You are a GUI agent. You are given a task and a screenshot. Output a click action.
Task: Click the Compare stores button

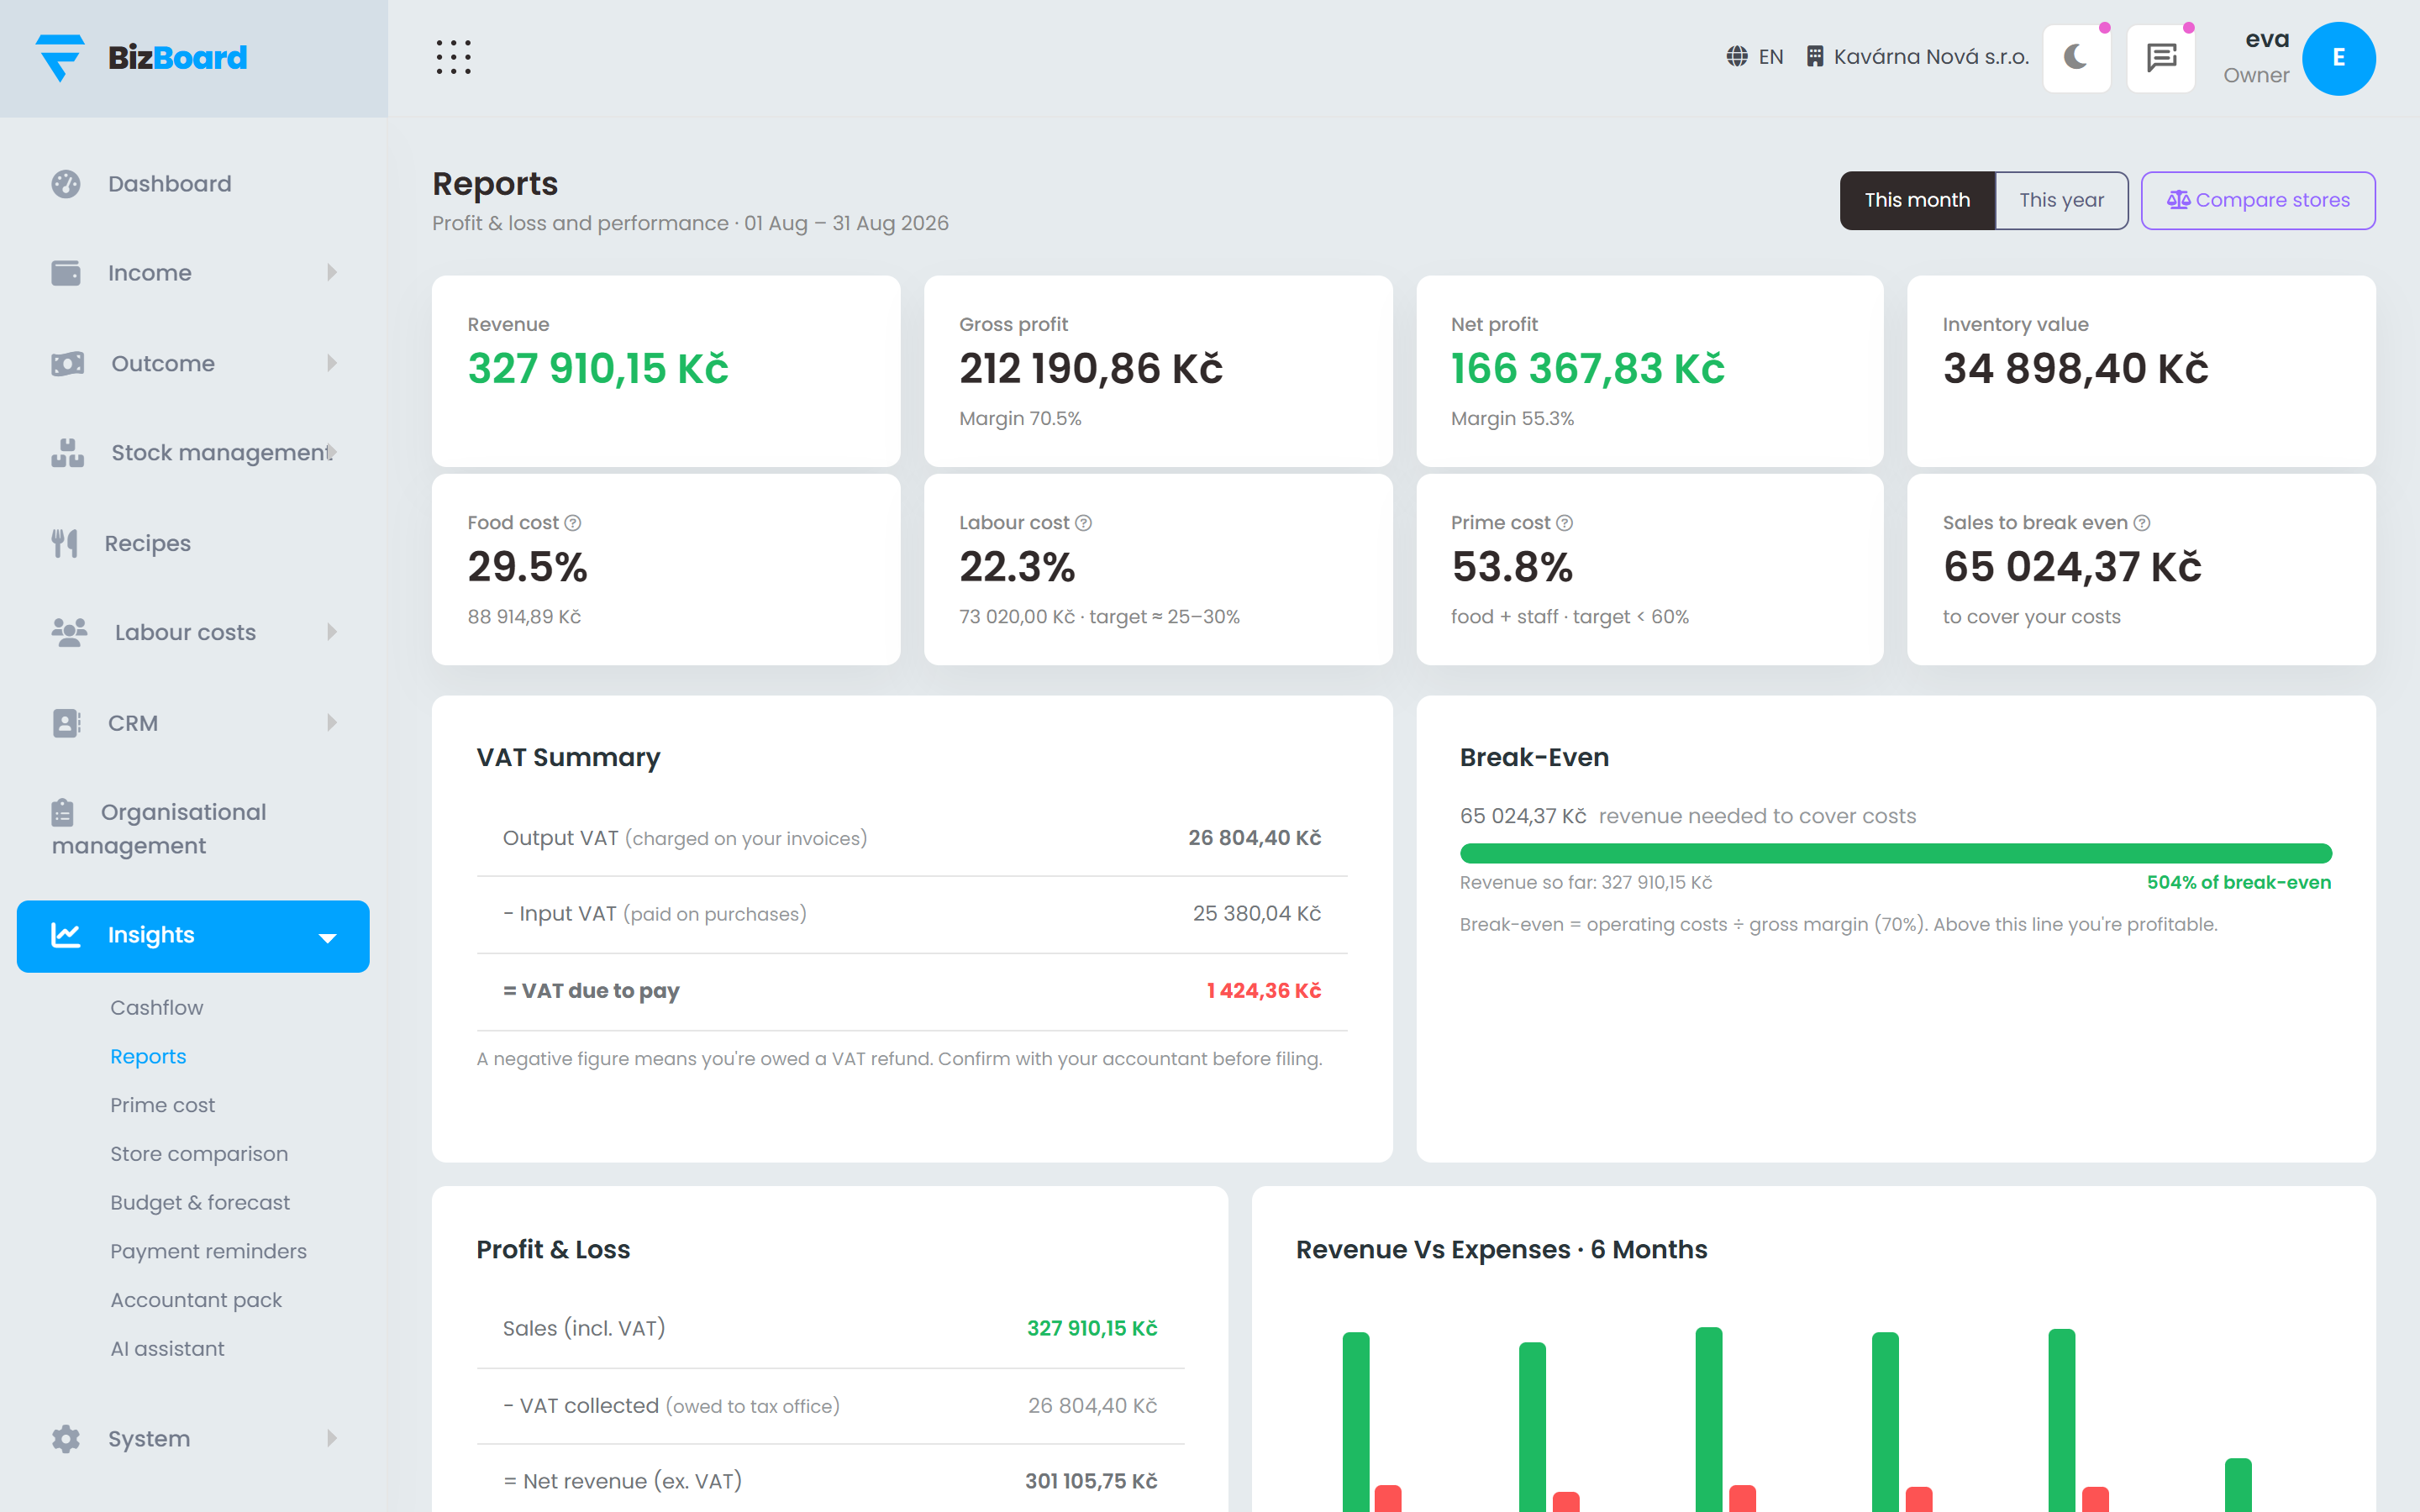click(x=2258, y=200)
